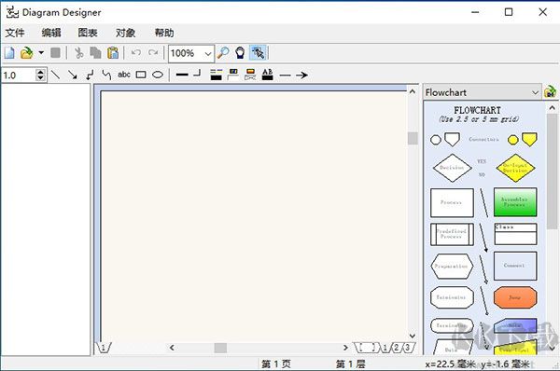Viewport: 560px width, 371px height.
Task: Click the load palette icon beside Flowchart
Action: (550, 91)
